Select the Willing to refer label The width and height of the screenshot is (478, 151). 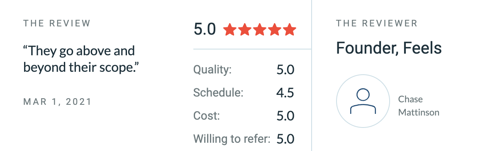(232, 139)
